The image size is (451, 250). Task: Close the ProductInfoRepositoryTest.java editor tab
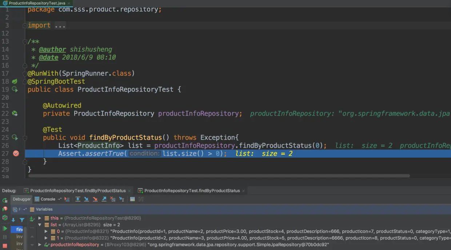69,3
